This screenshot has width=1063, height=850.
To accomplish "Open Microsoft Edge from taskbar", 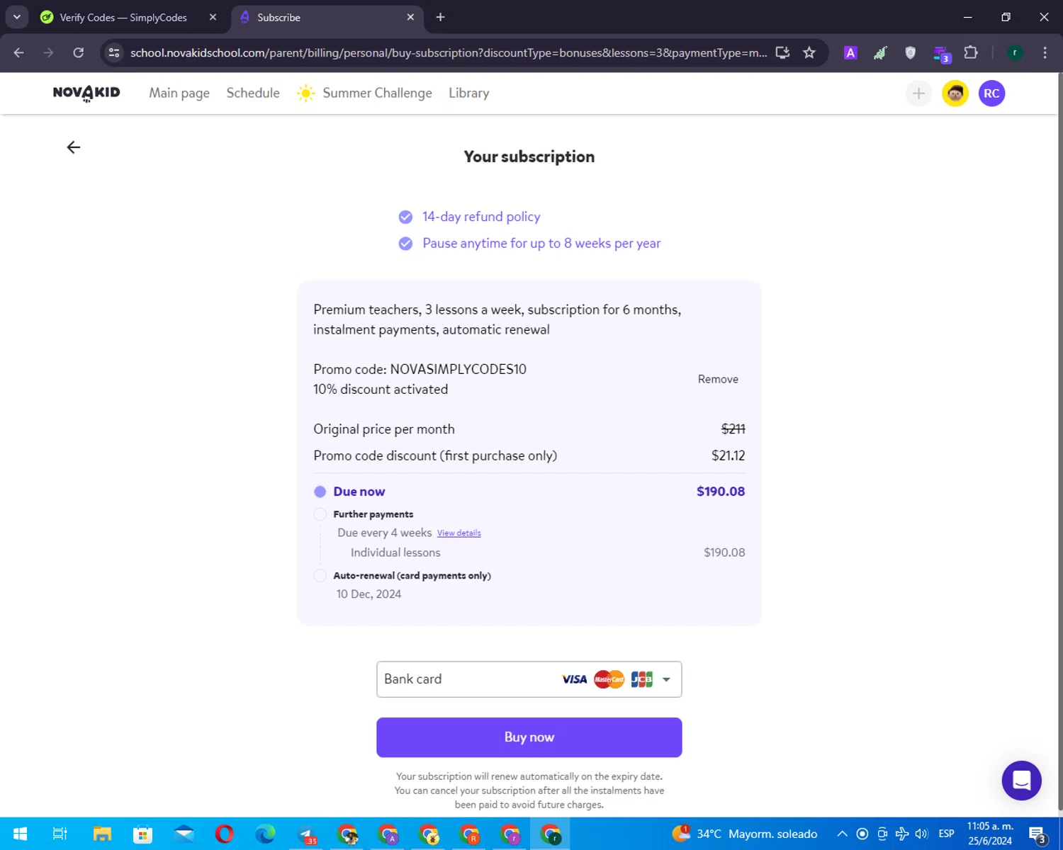I will tap(265, 834).
